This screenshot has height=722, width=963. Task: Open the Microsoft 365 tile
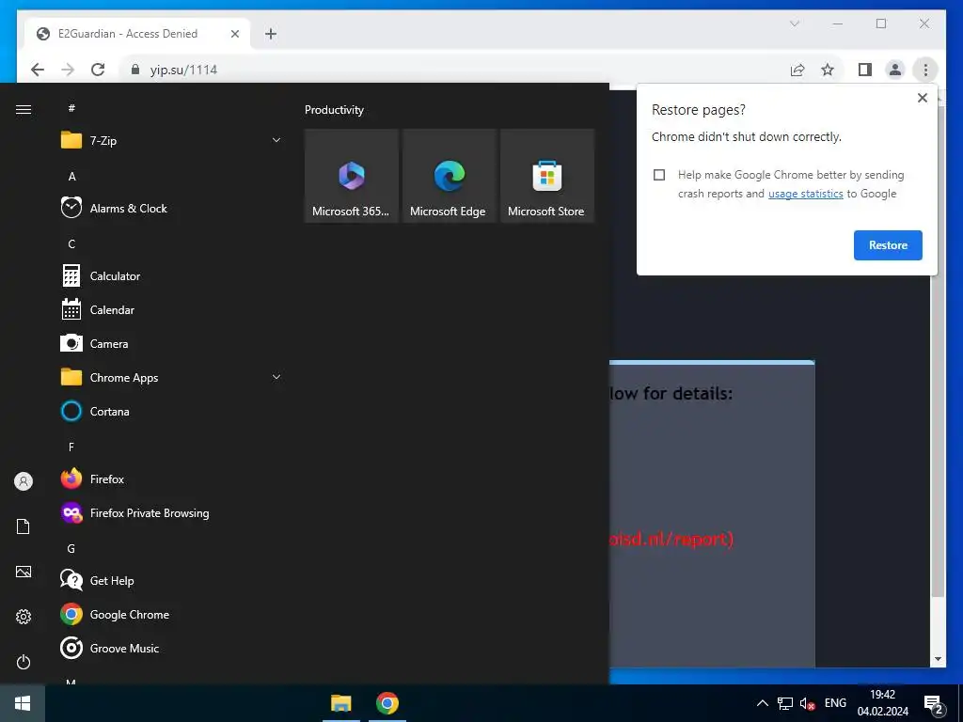click(x=352, y=176)
